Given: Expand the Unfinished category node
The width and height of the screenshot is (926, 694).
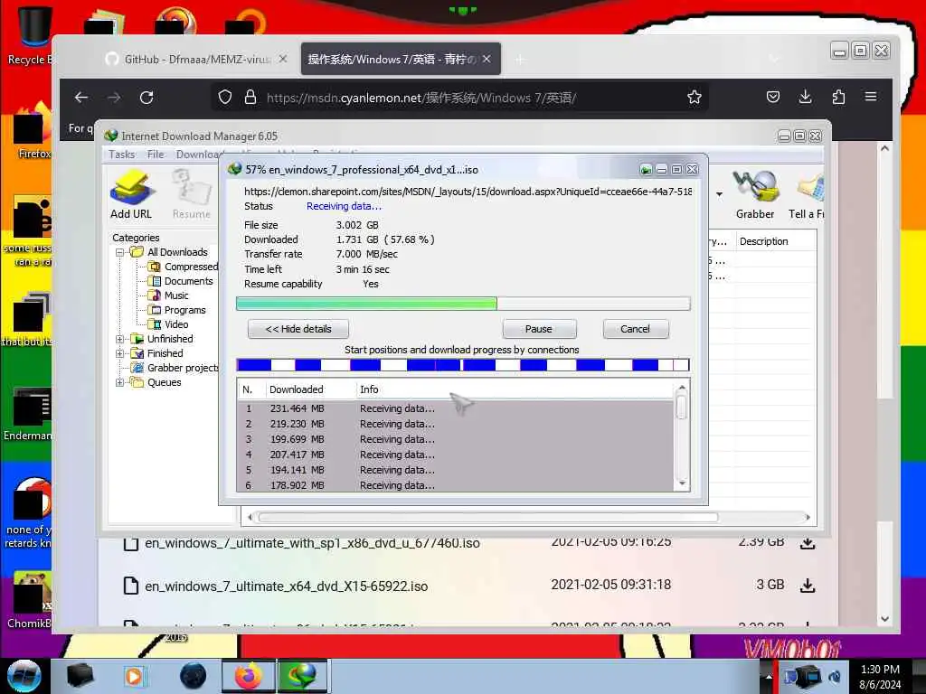Looking at the screenshot, I should (120, 340).
